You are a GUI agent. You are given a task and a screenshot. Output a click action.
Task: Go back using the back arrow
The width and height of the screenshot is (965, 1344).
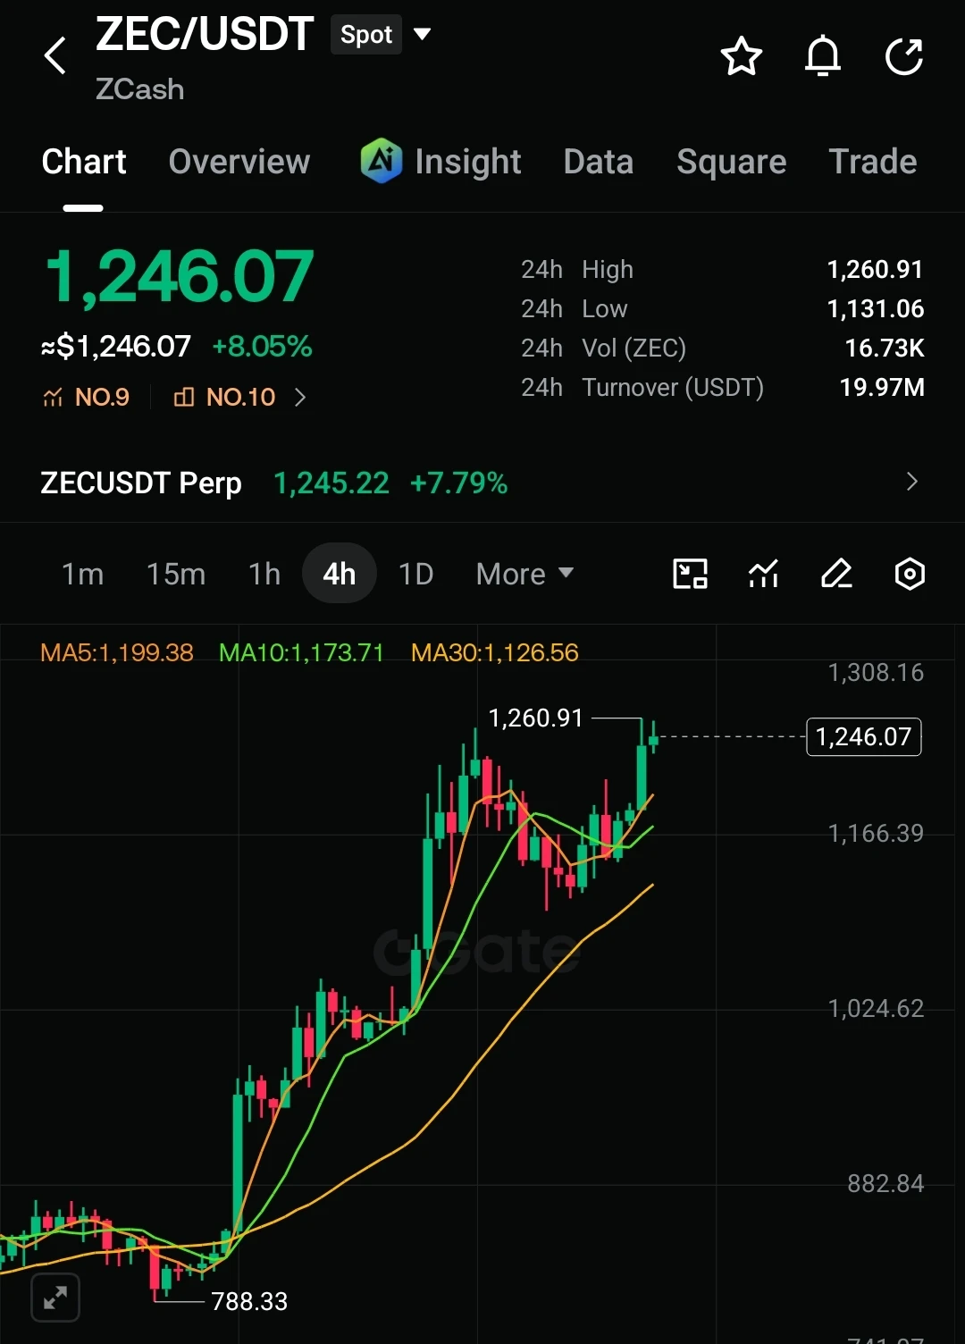pos(55,56)
